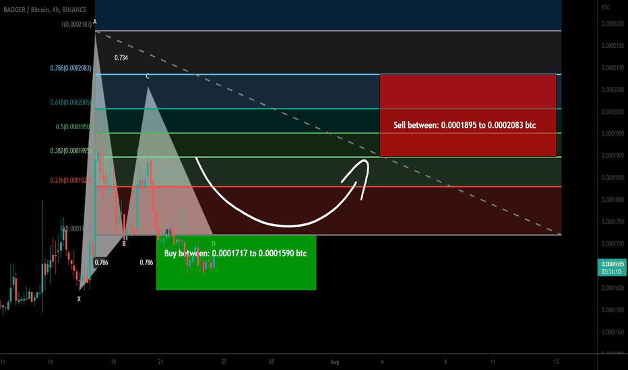
Task: Select the red Sell between zone box
Action: click(x=468, y=115)
